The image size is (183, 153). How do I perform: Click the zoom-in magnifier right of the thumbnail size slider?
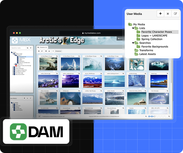coord(169,116)
